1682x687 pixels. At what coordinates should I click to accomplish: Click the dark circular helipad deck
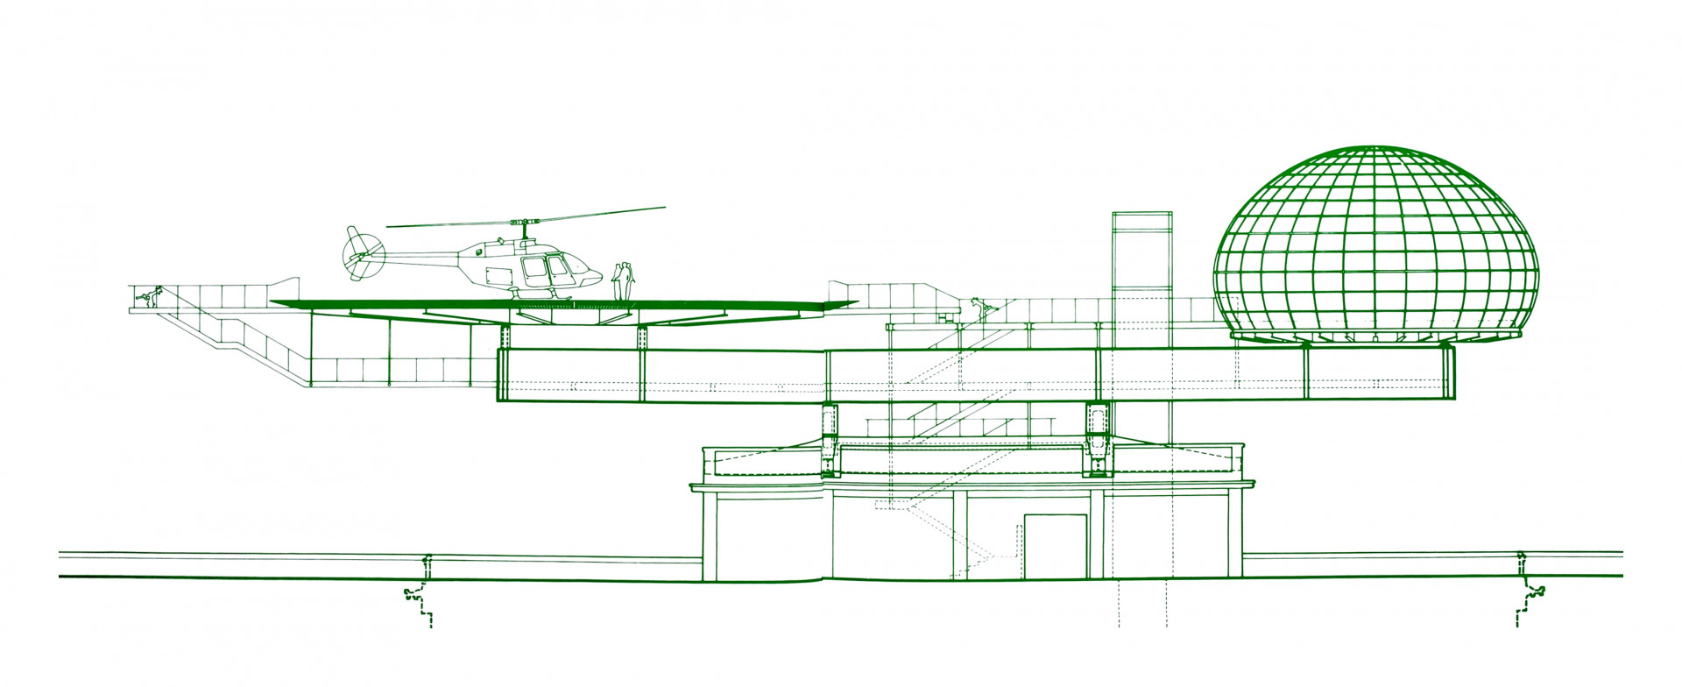[561, 305]
